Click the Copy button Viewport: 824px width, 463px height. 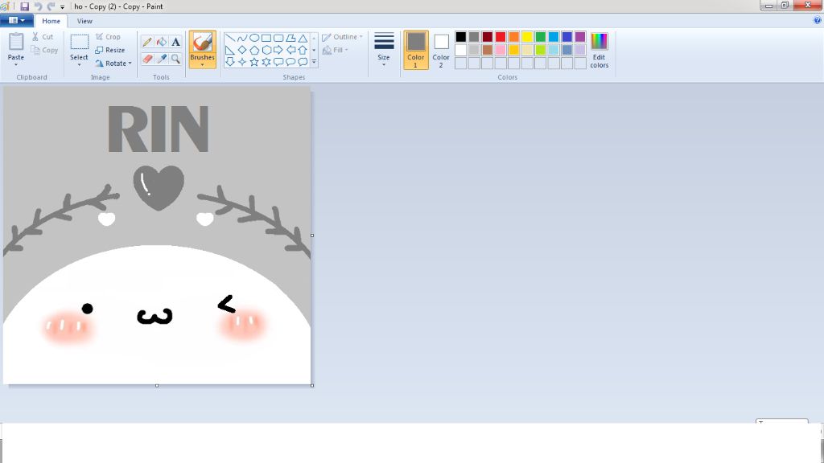pyautogui.click(x=44, y=50)
